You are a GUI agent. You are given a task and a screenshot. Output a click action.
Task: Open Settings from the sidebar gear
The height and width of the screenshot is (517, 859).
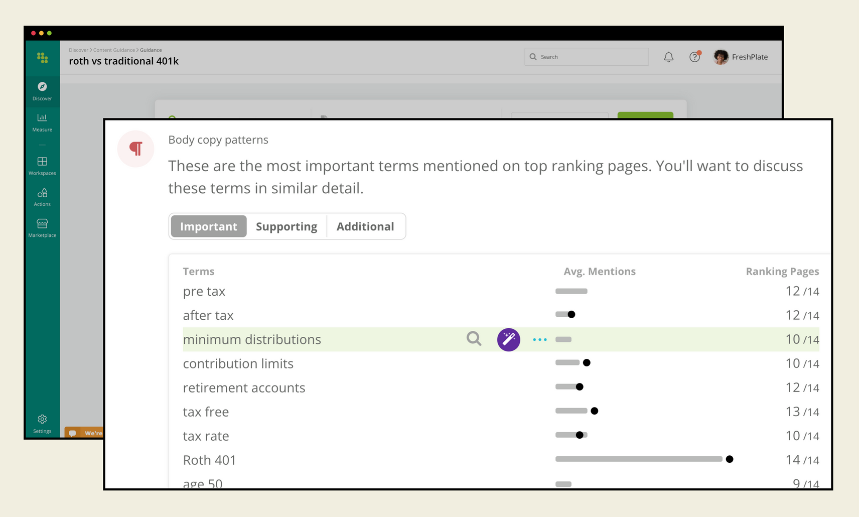[42, 424]
